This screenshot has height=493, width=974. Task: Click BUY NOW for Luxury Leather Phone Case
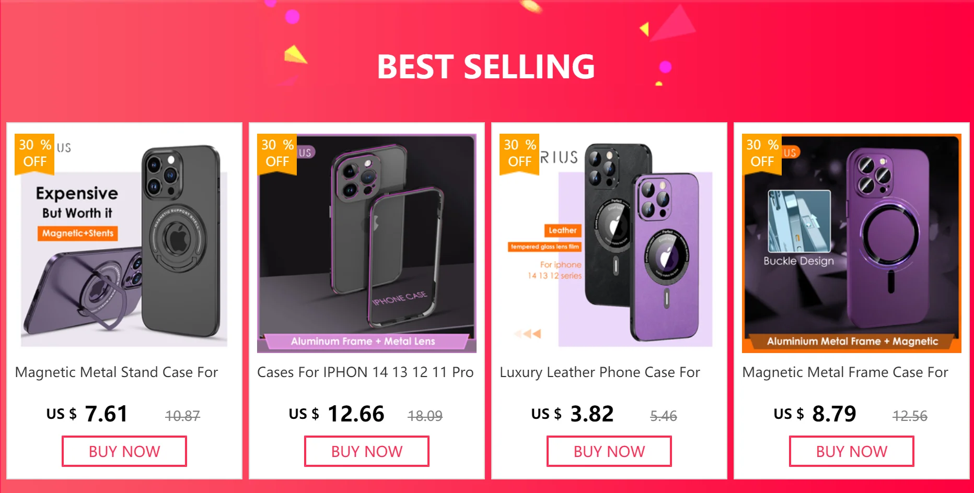[609, 451]
